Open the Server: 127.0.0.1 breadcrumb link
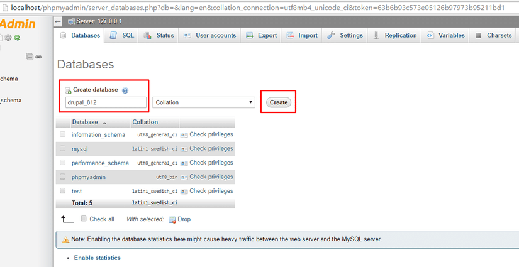Image resolution: width=519 pixels, height=267 pixels. 99,21
